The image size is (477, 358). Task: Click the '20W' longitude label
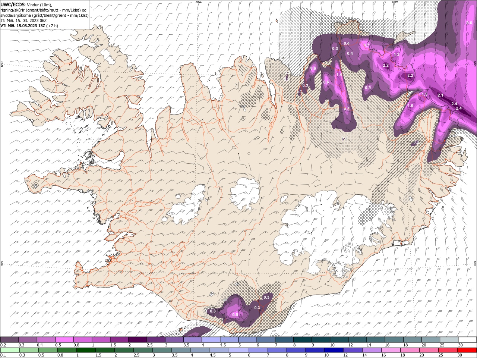(x=198, y=2)
